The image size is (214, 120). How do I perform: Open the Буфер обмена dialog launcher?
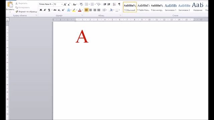tap(36, 16)
